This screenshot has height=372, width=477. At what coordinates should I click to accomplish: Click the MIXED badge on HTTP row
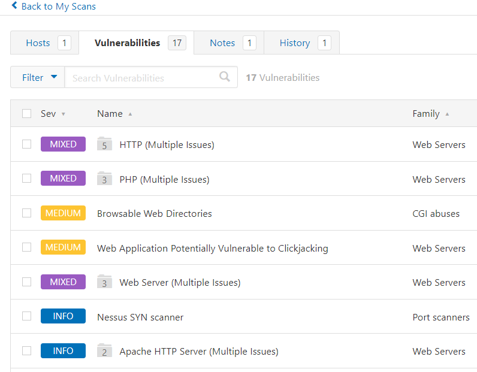[x=64, y=144]
